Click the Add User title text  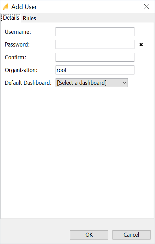(24, 7)
